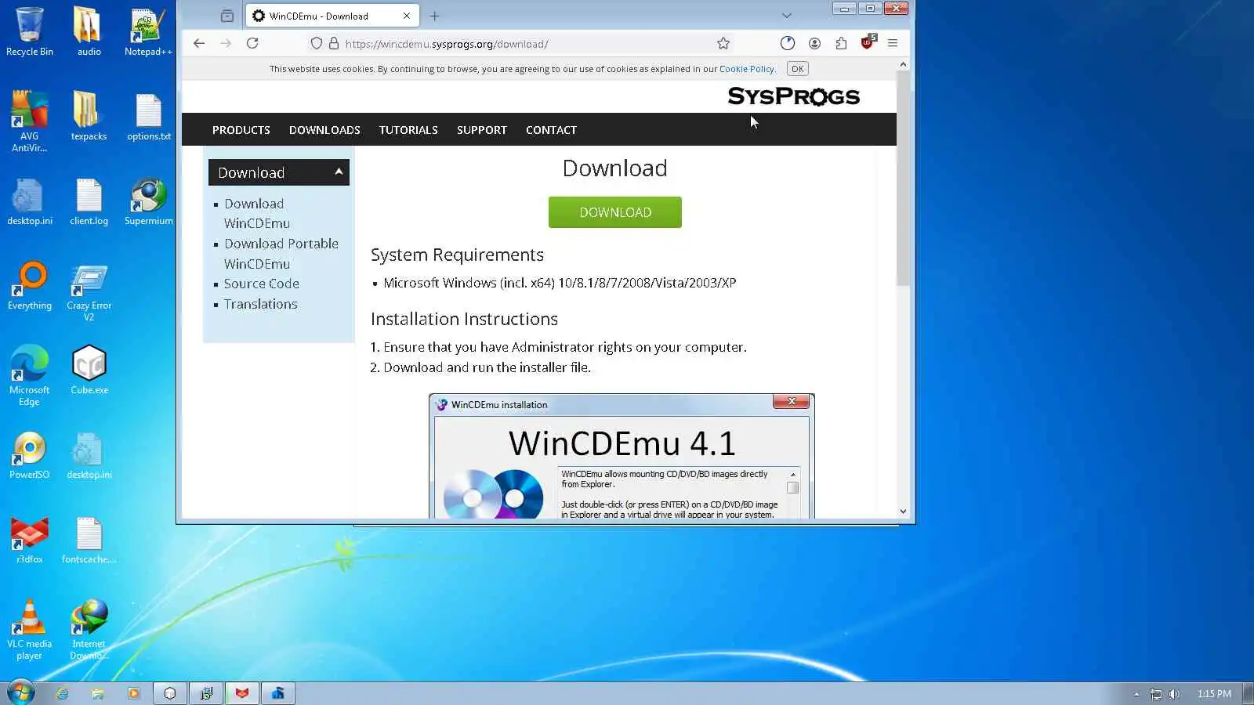This screenshot has width=1254, height=705.
Task: Open the CONTACT menu
Action: [551, 130]
